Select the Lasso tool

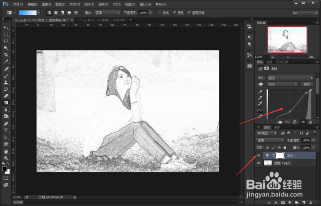pyautogui.click(x=6, y=41)
